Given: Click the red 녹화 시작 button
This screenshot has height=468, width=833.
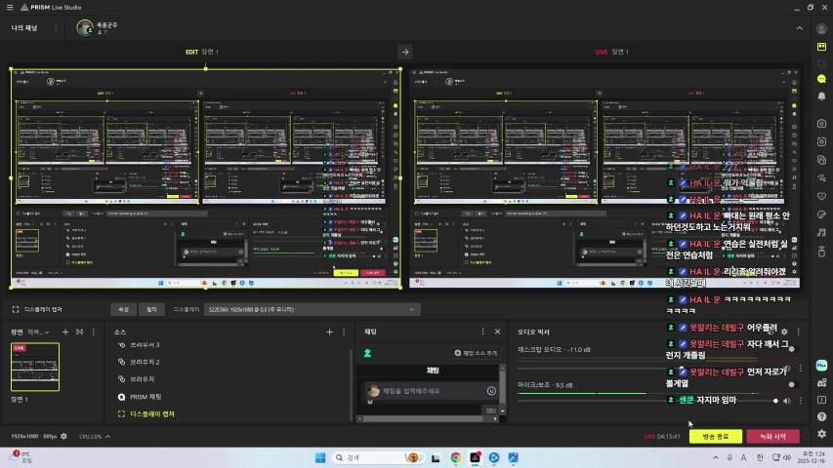Looking at the screenshot, I should 772,437.
